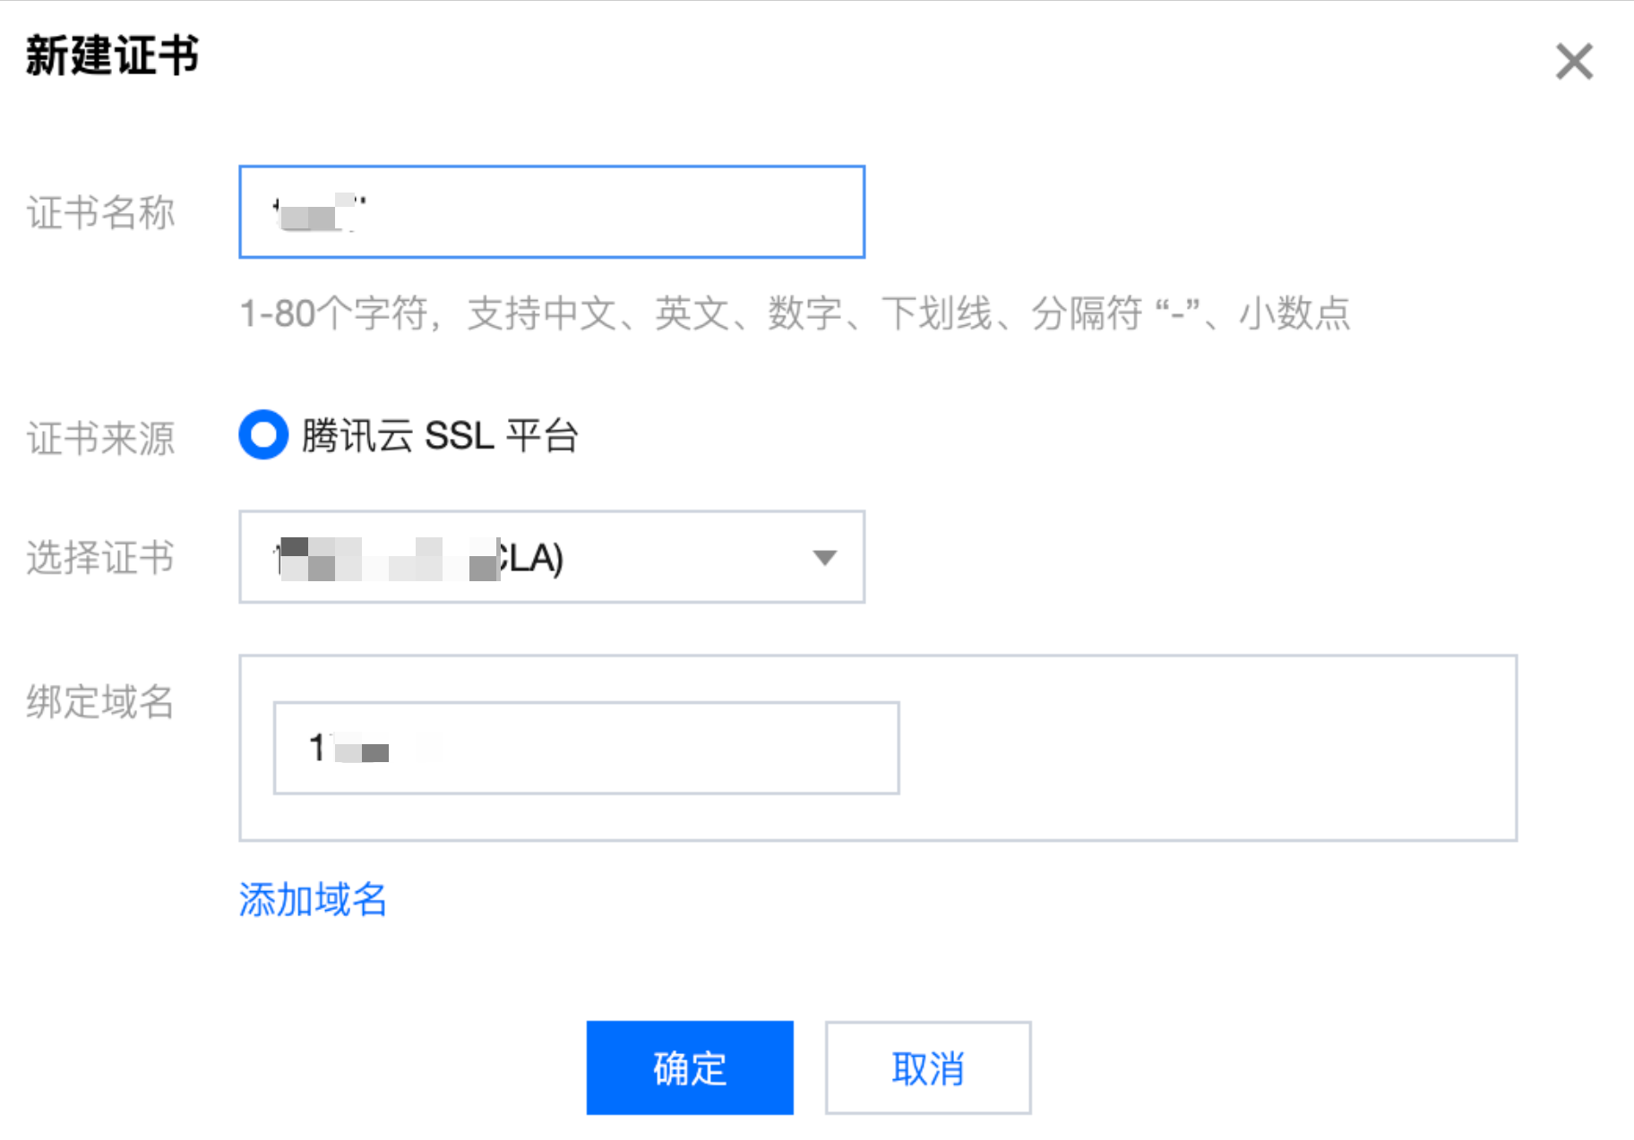Click the blurred text inside 证书名称 field
1634x1140 pixels.
coord(320,212)
